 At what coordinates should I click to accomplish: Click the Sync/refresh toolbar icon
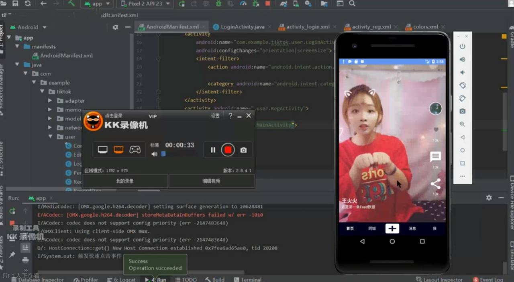28,4
